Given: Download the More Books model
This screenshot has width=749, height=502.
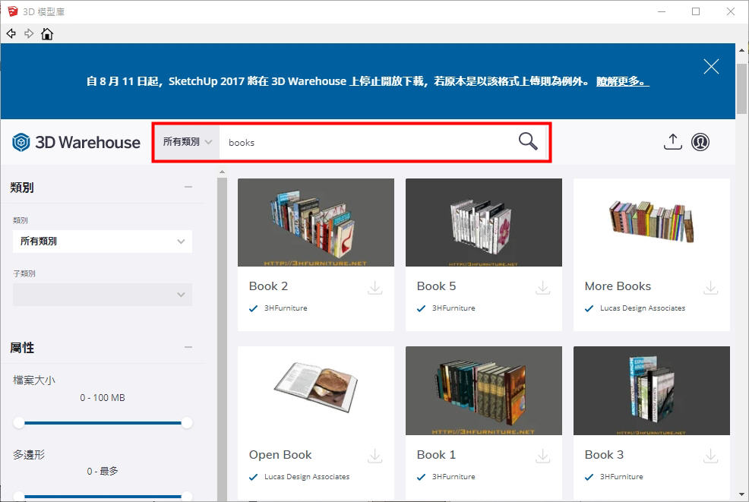Looking at the screenshot, I should point(711,288).
